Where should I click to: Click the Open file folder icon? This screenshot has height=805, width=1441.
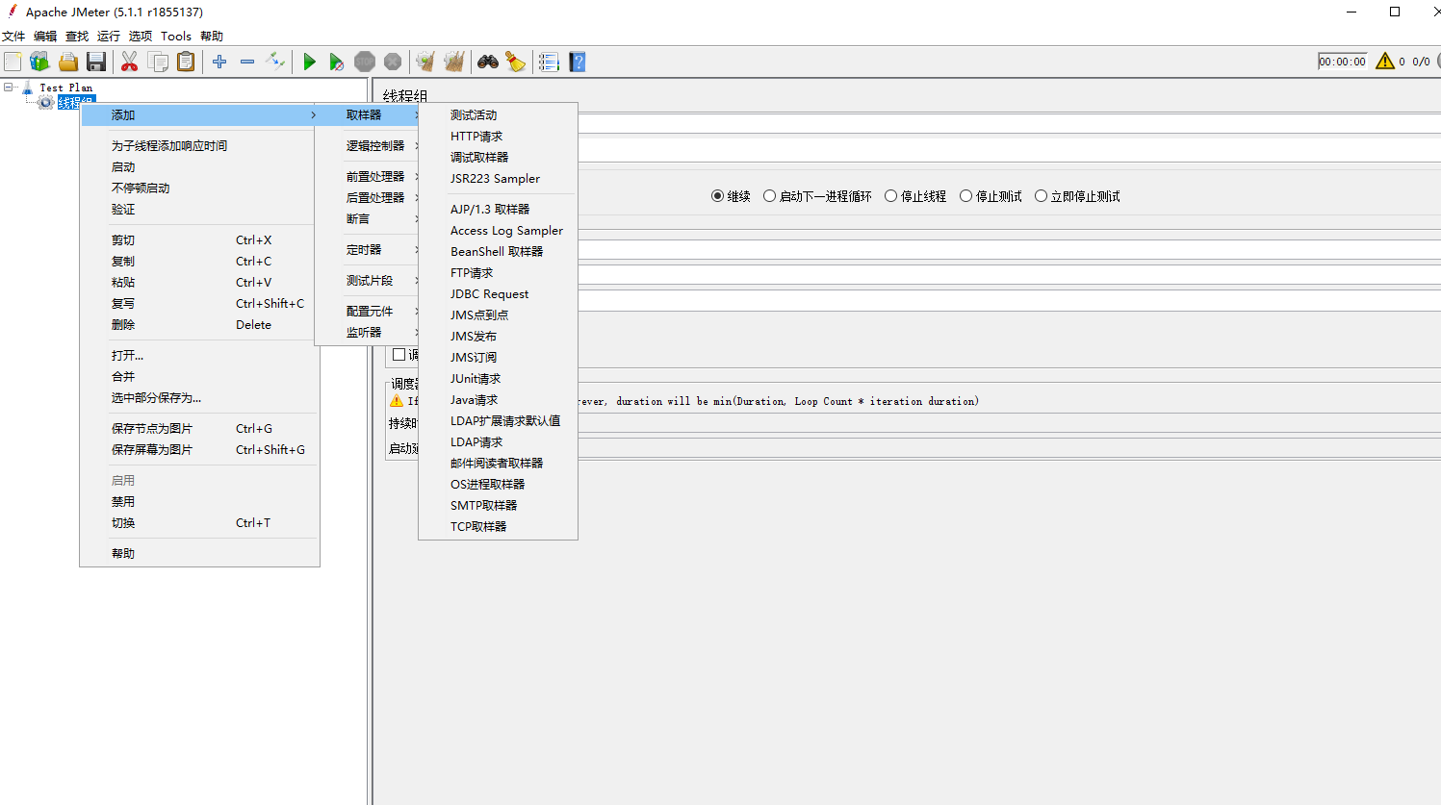click(68, 62)
